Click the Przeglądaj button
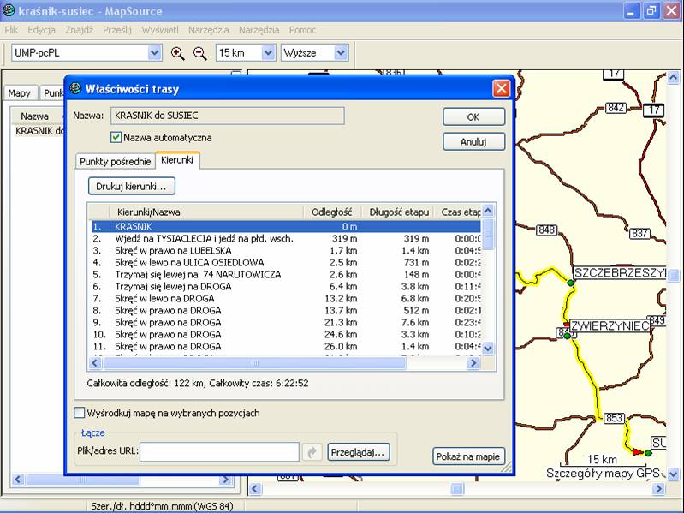 pos(358,452)
